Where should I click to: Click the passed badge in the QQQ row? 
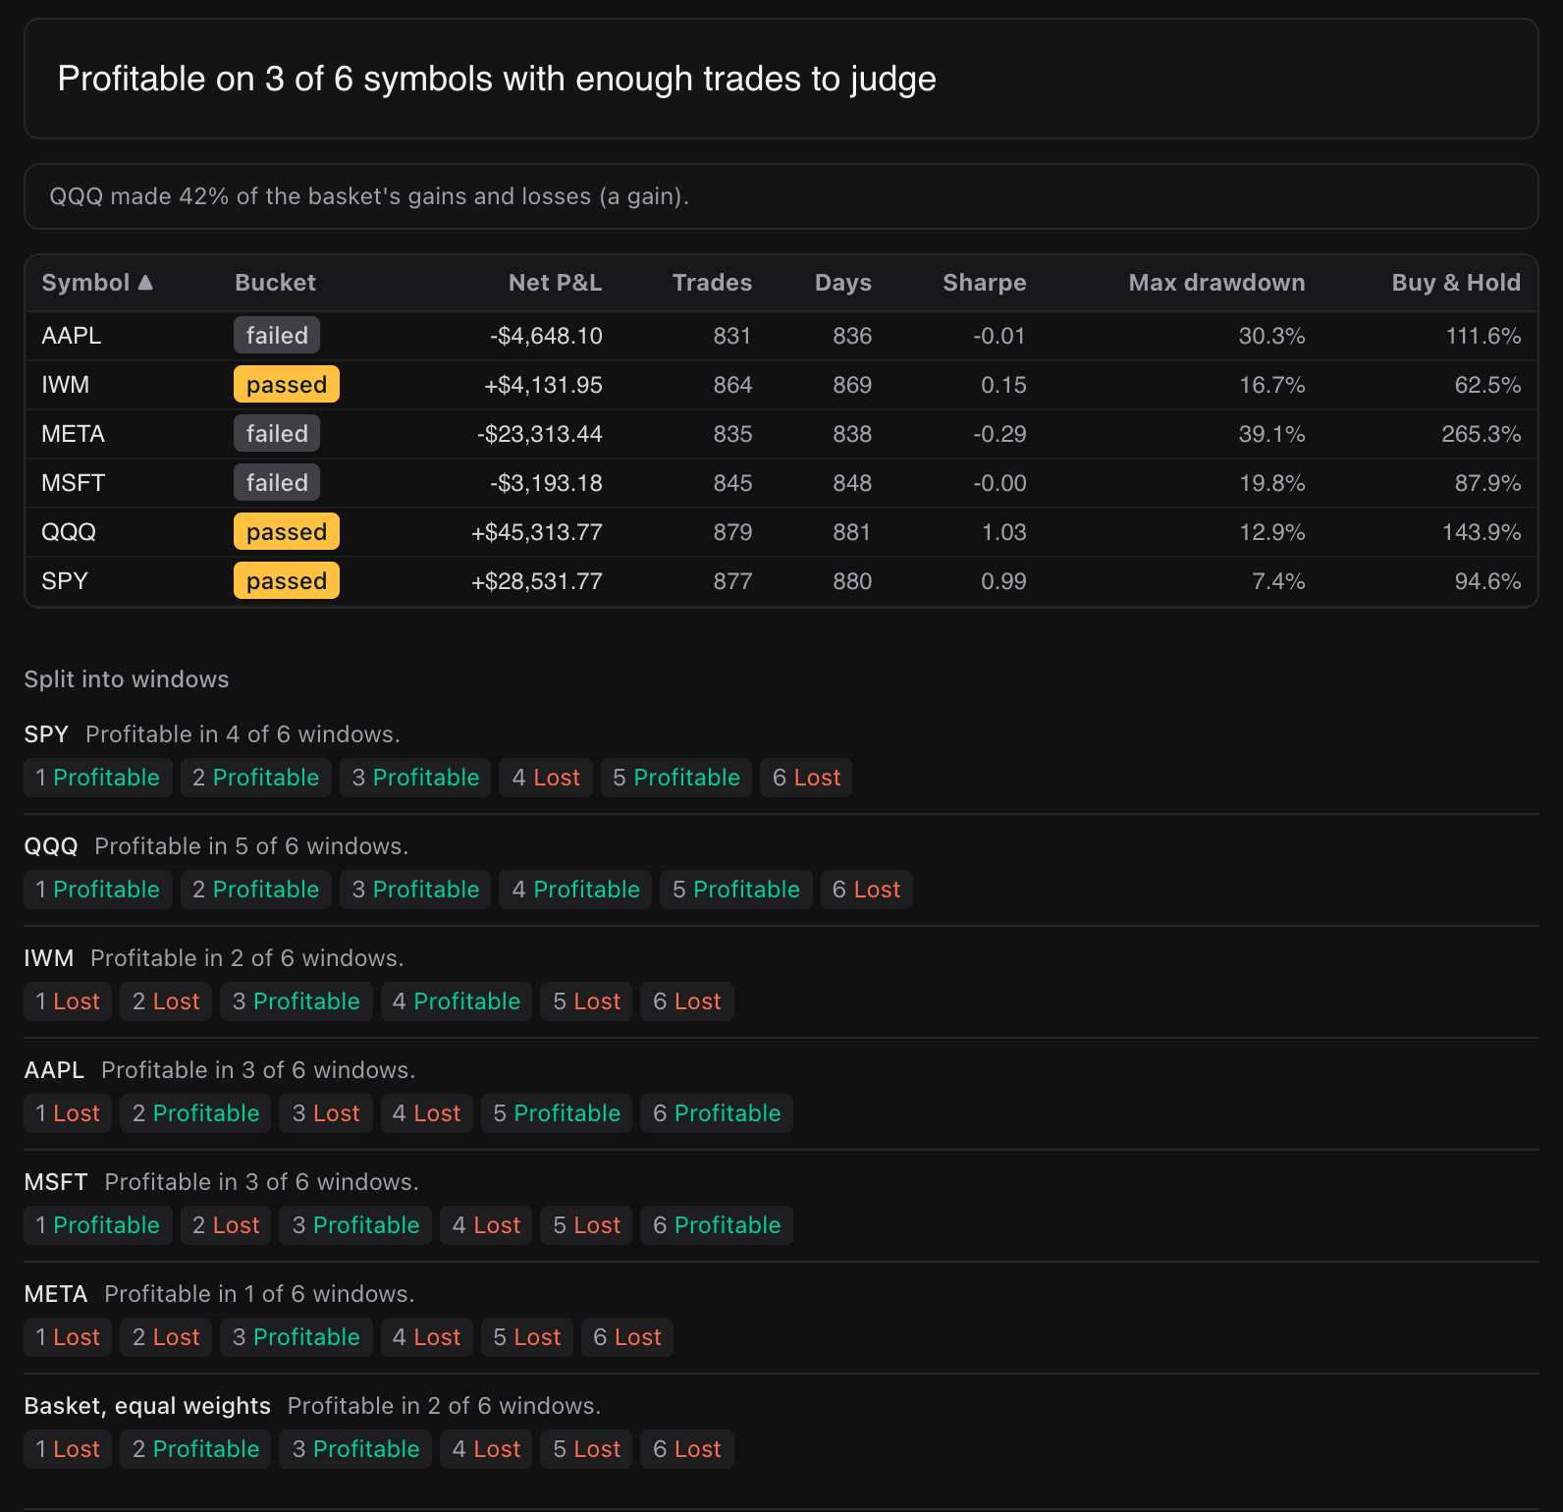(x=287, y=532)
